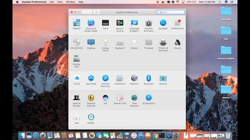This screenshot has height=140, width=250.
Task: Open the Dock preference pane
Action: (x=105, y=24)
